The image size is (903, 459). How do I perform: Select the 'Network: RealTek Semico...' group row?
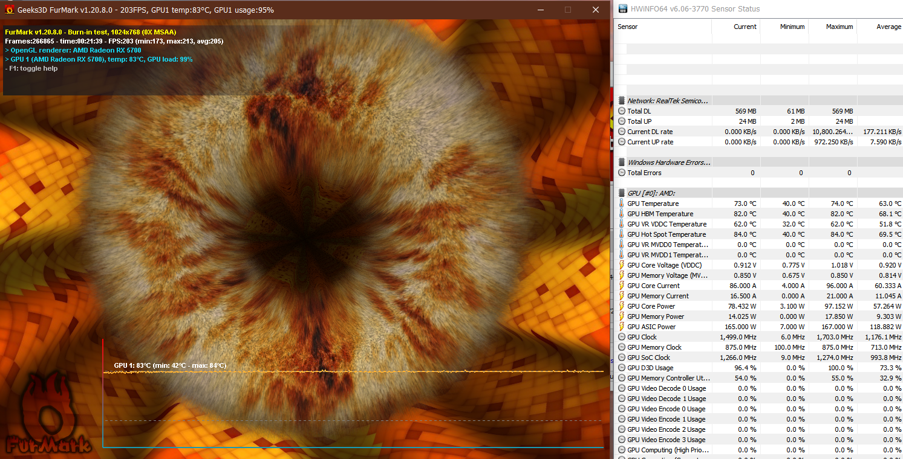(x=759, y=101)
